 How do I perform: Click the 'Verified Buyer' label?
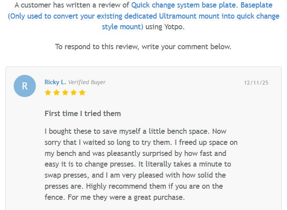(87, 82)
